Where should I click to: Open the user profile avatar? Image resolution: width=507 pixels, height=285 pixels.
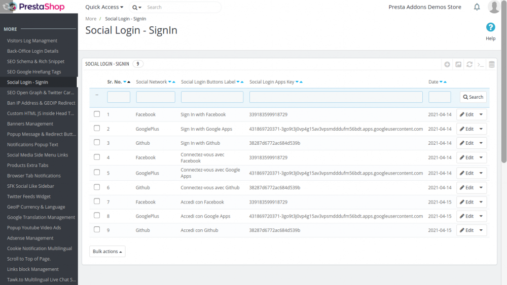(x=494, y=7)
